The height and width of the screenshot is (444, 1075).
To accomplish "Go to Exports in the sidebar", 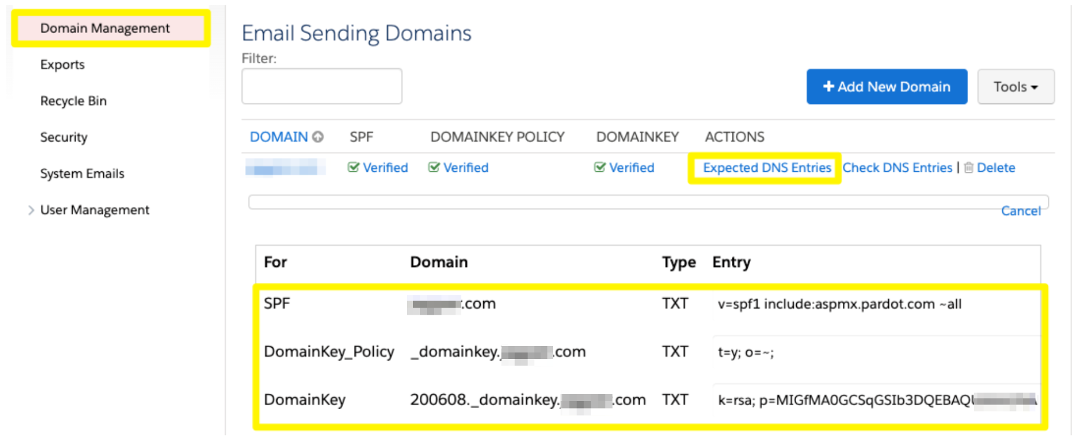I will click(63, 64).
